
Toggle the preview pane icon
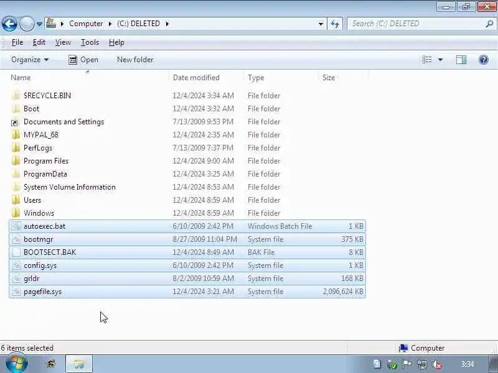click(x=461, y=60)
